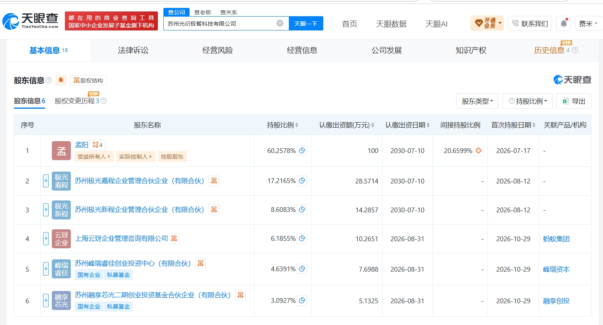Click the shareholder alert bell icon

pyautogui.click(x=61, y=80)
